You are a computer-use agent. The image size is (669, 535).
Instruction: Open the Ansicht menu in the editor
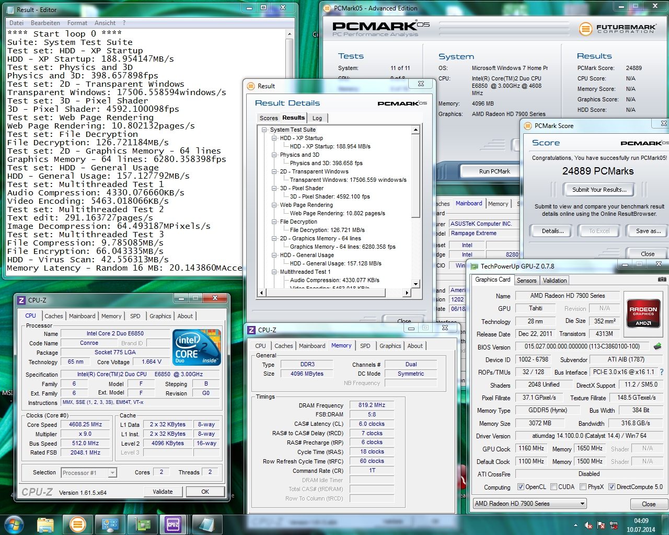click(105, 23)
